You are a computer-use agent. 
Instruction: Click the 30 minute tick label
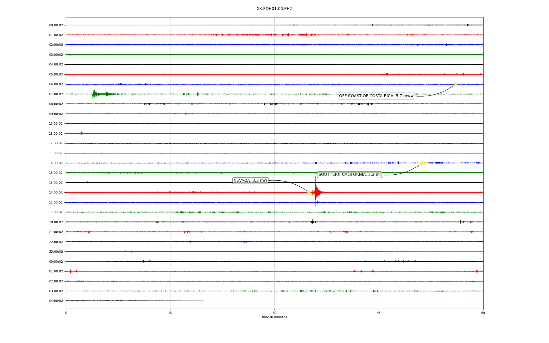pyautogui.click(x=274, y=313)
